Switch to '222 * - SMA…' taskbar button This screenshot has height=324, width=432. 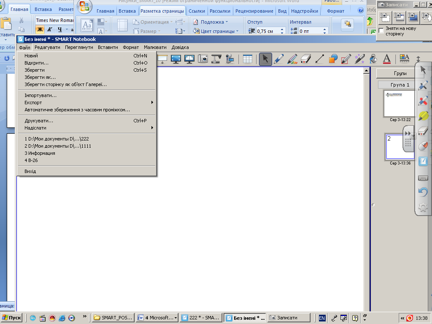tap(200, 318)
